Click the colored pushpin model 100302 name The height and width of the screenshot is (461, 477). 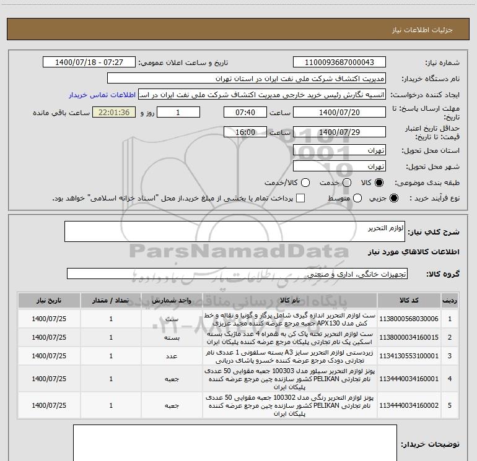290,406
